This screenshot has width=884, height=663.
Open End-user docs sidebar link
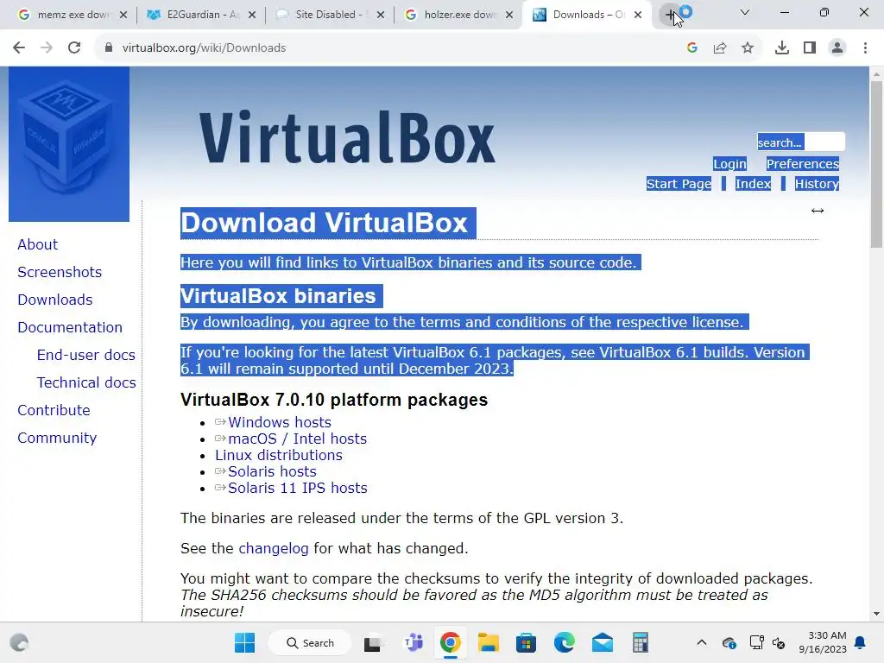pyautogui.click(x=85, y=355)
